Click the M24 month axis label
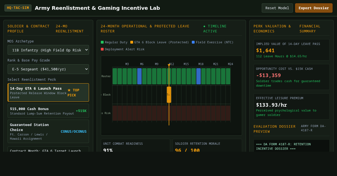The width and height of the screenshot is (337, 176). [231, 64]
